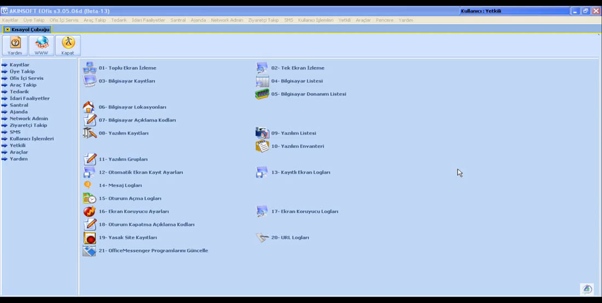Open the 14- Mesaj Logları link text
602x303 pixels.
pos(120,185)
